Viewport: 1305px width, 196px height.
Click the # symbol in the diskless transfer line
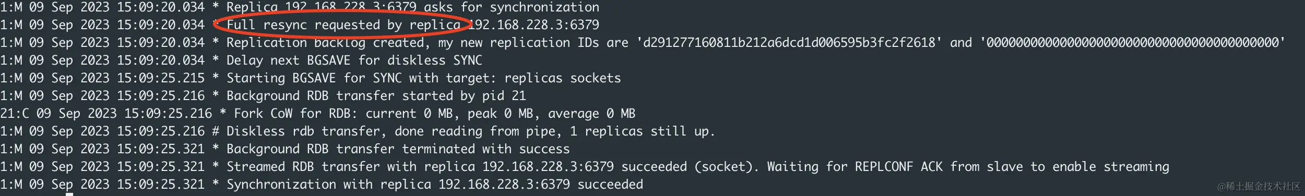click(x=216, y=131)
